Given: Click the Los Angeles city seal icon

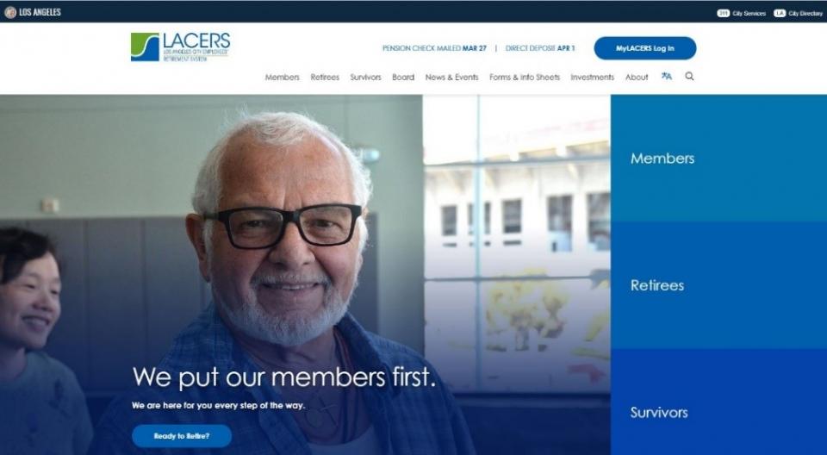Looking at the screenshot, I should (10, 12).
